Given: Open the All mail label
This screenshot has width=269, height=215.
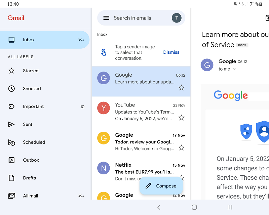Looking at the screenshot, I should click(x=45, y=196).
